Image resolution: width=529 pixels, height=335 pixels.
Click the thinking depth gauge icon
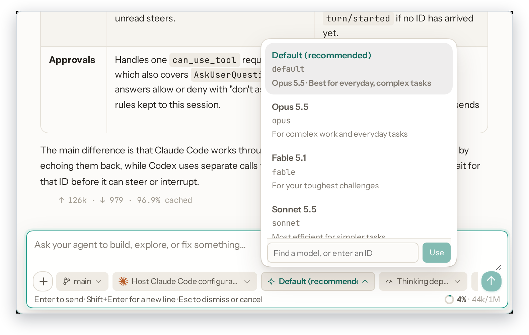(x=389, y=282)
